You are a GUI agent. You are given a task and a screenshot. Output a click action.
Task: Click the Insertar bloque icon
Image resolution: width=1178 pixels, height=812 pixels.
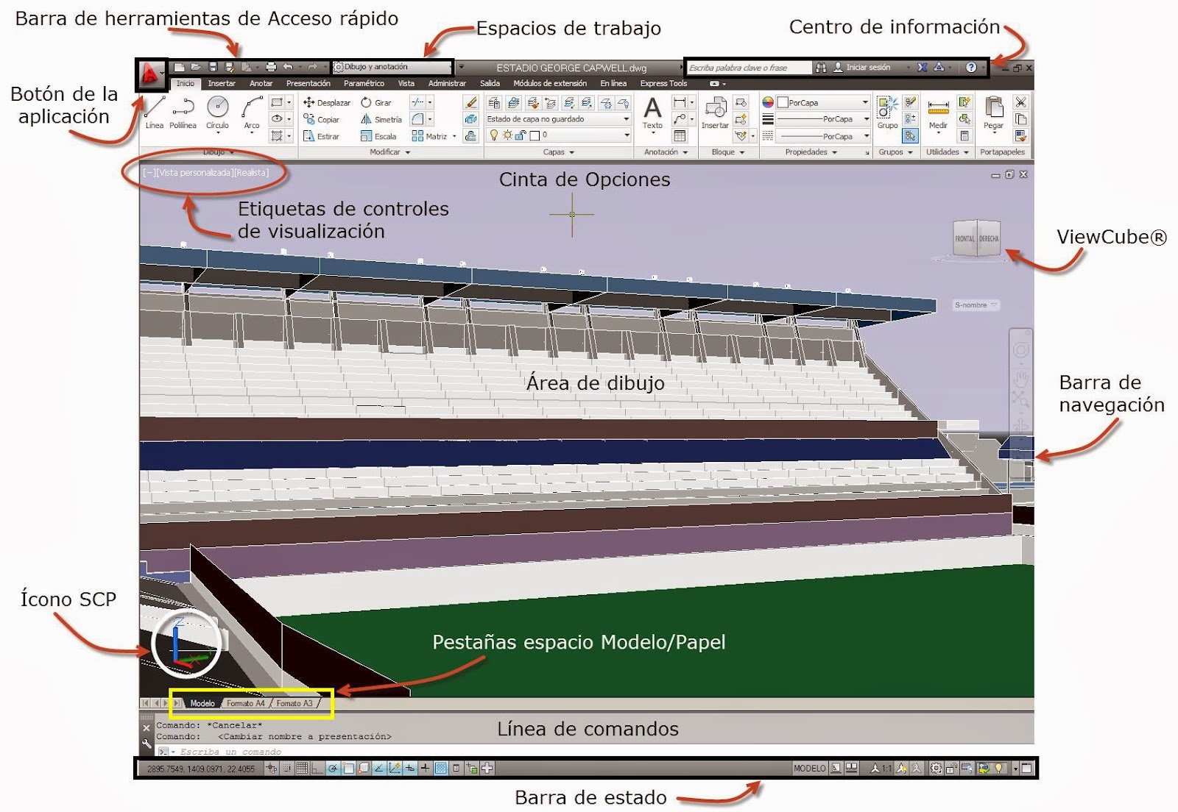click(x=716, y=110)
